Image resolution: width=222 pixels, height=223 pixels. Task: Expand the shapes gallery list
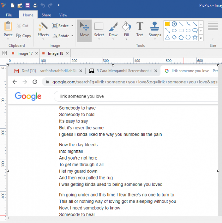[201, 37]
